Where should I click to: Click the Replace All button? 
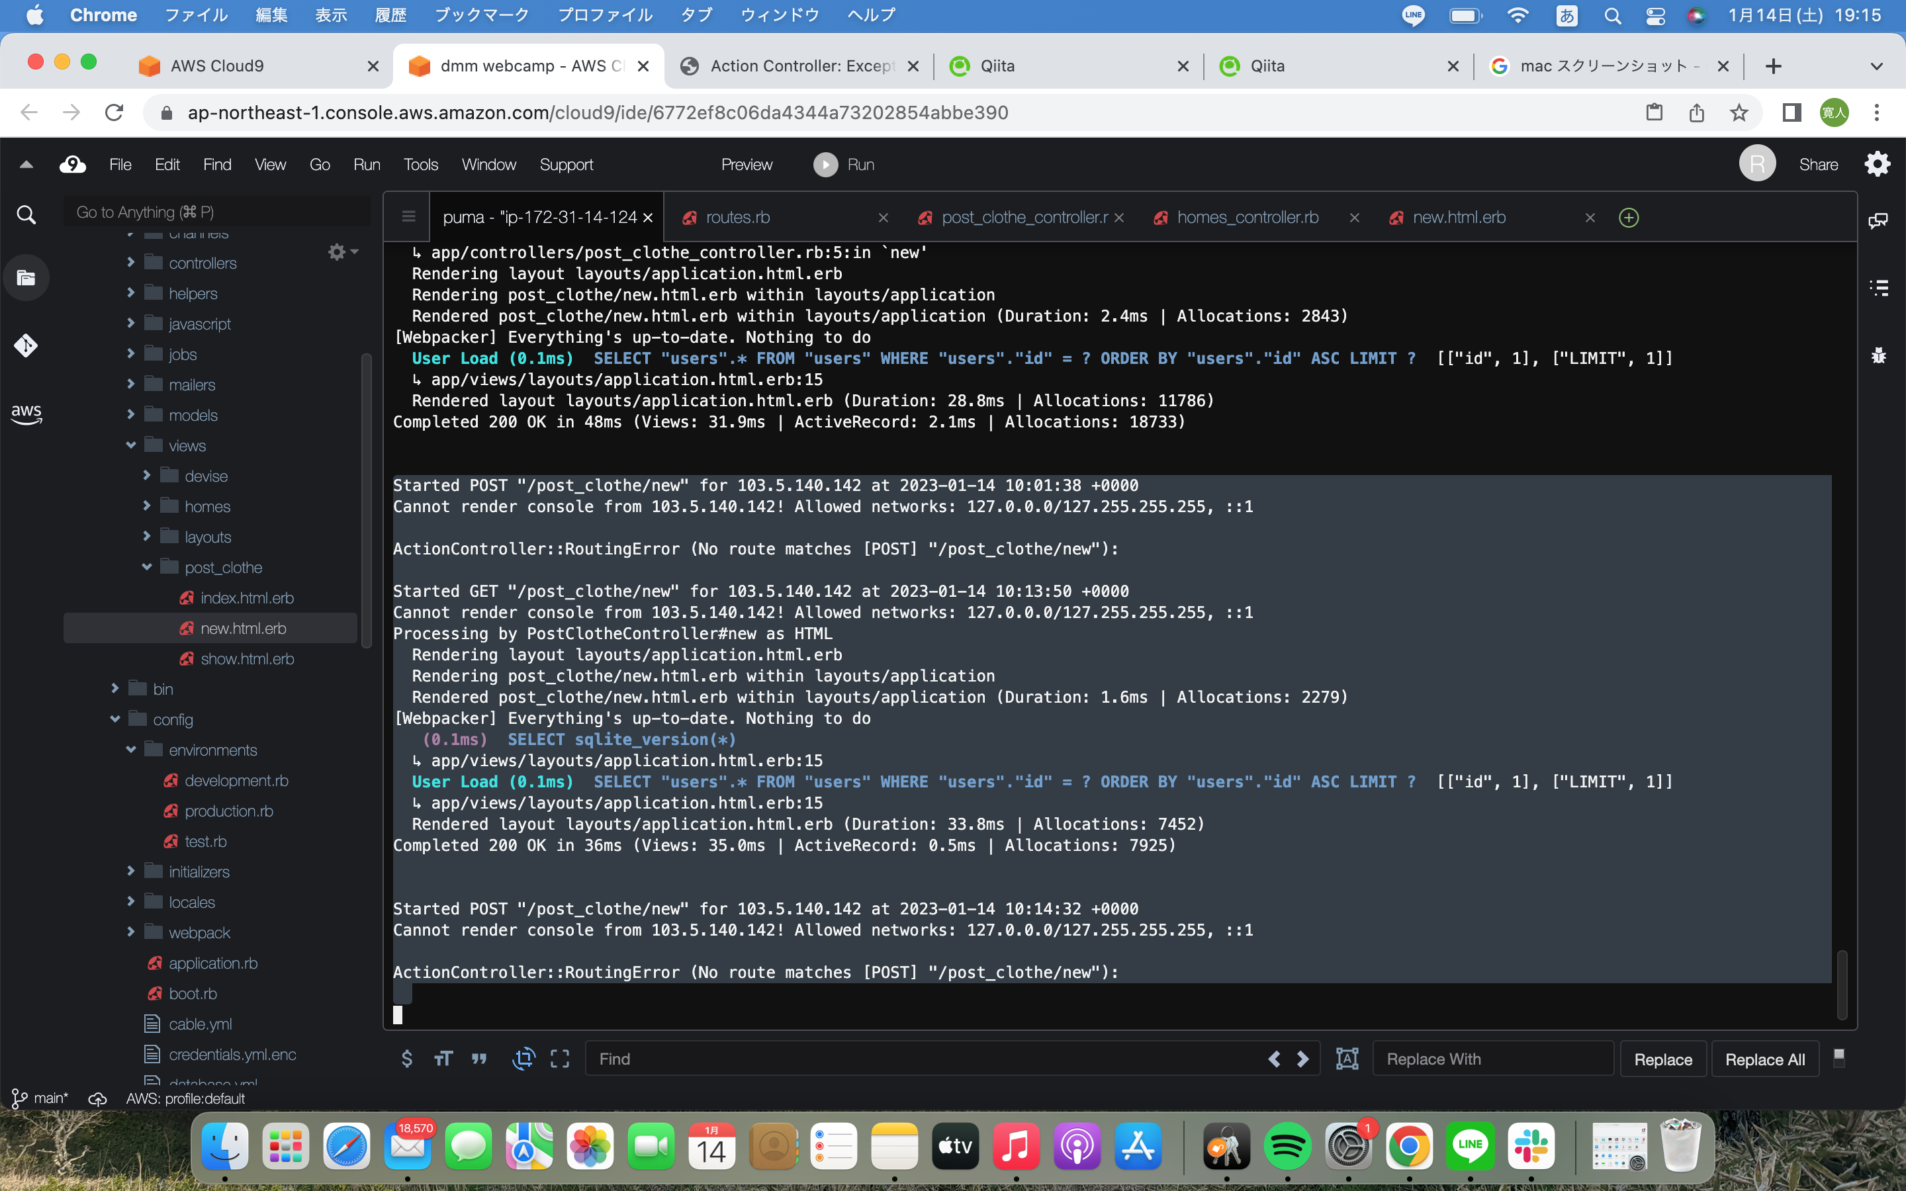tap(1765, 1059)
